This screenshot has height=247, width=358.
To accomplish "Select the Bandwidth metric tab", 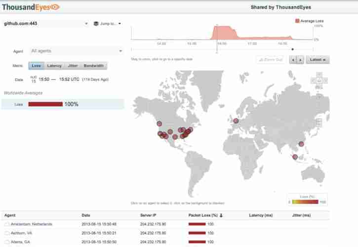I will coord(94,66).
